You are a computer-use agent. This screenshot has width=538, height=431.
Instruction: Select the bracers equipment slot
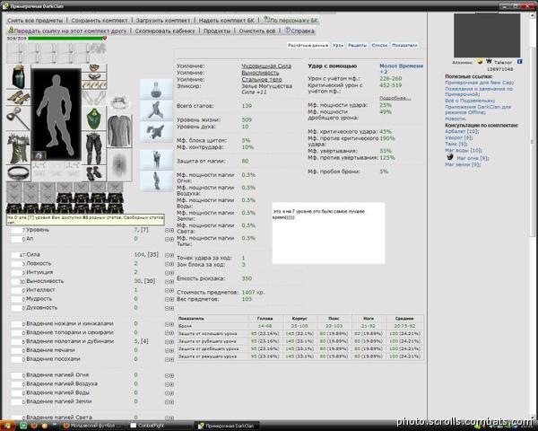(19, 98)
